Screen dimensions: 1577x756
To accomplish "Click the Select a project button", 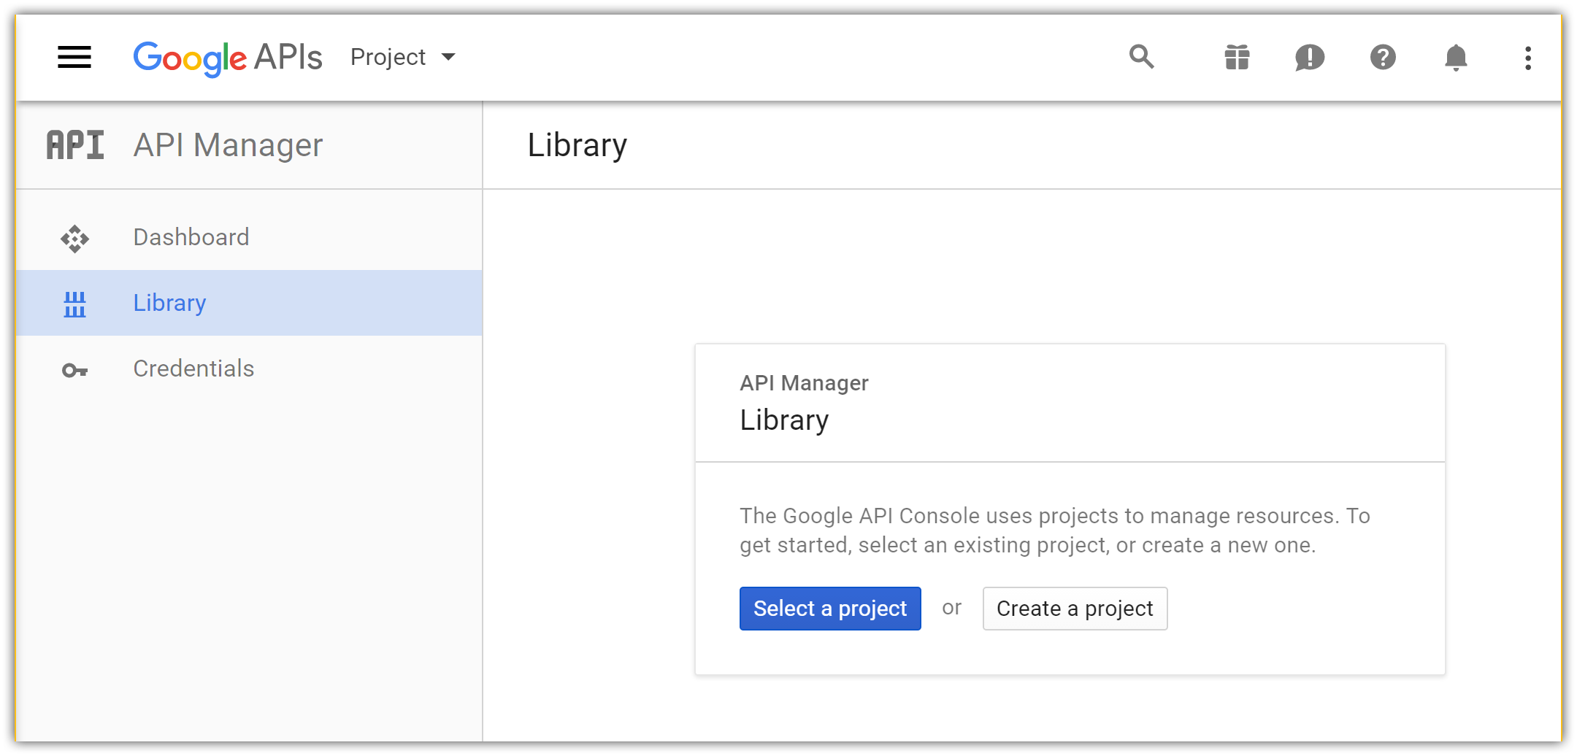I will click(x=830, y=609).
